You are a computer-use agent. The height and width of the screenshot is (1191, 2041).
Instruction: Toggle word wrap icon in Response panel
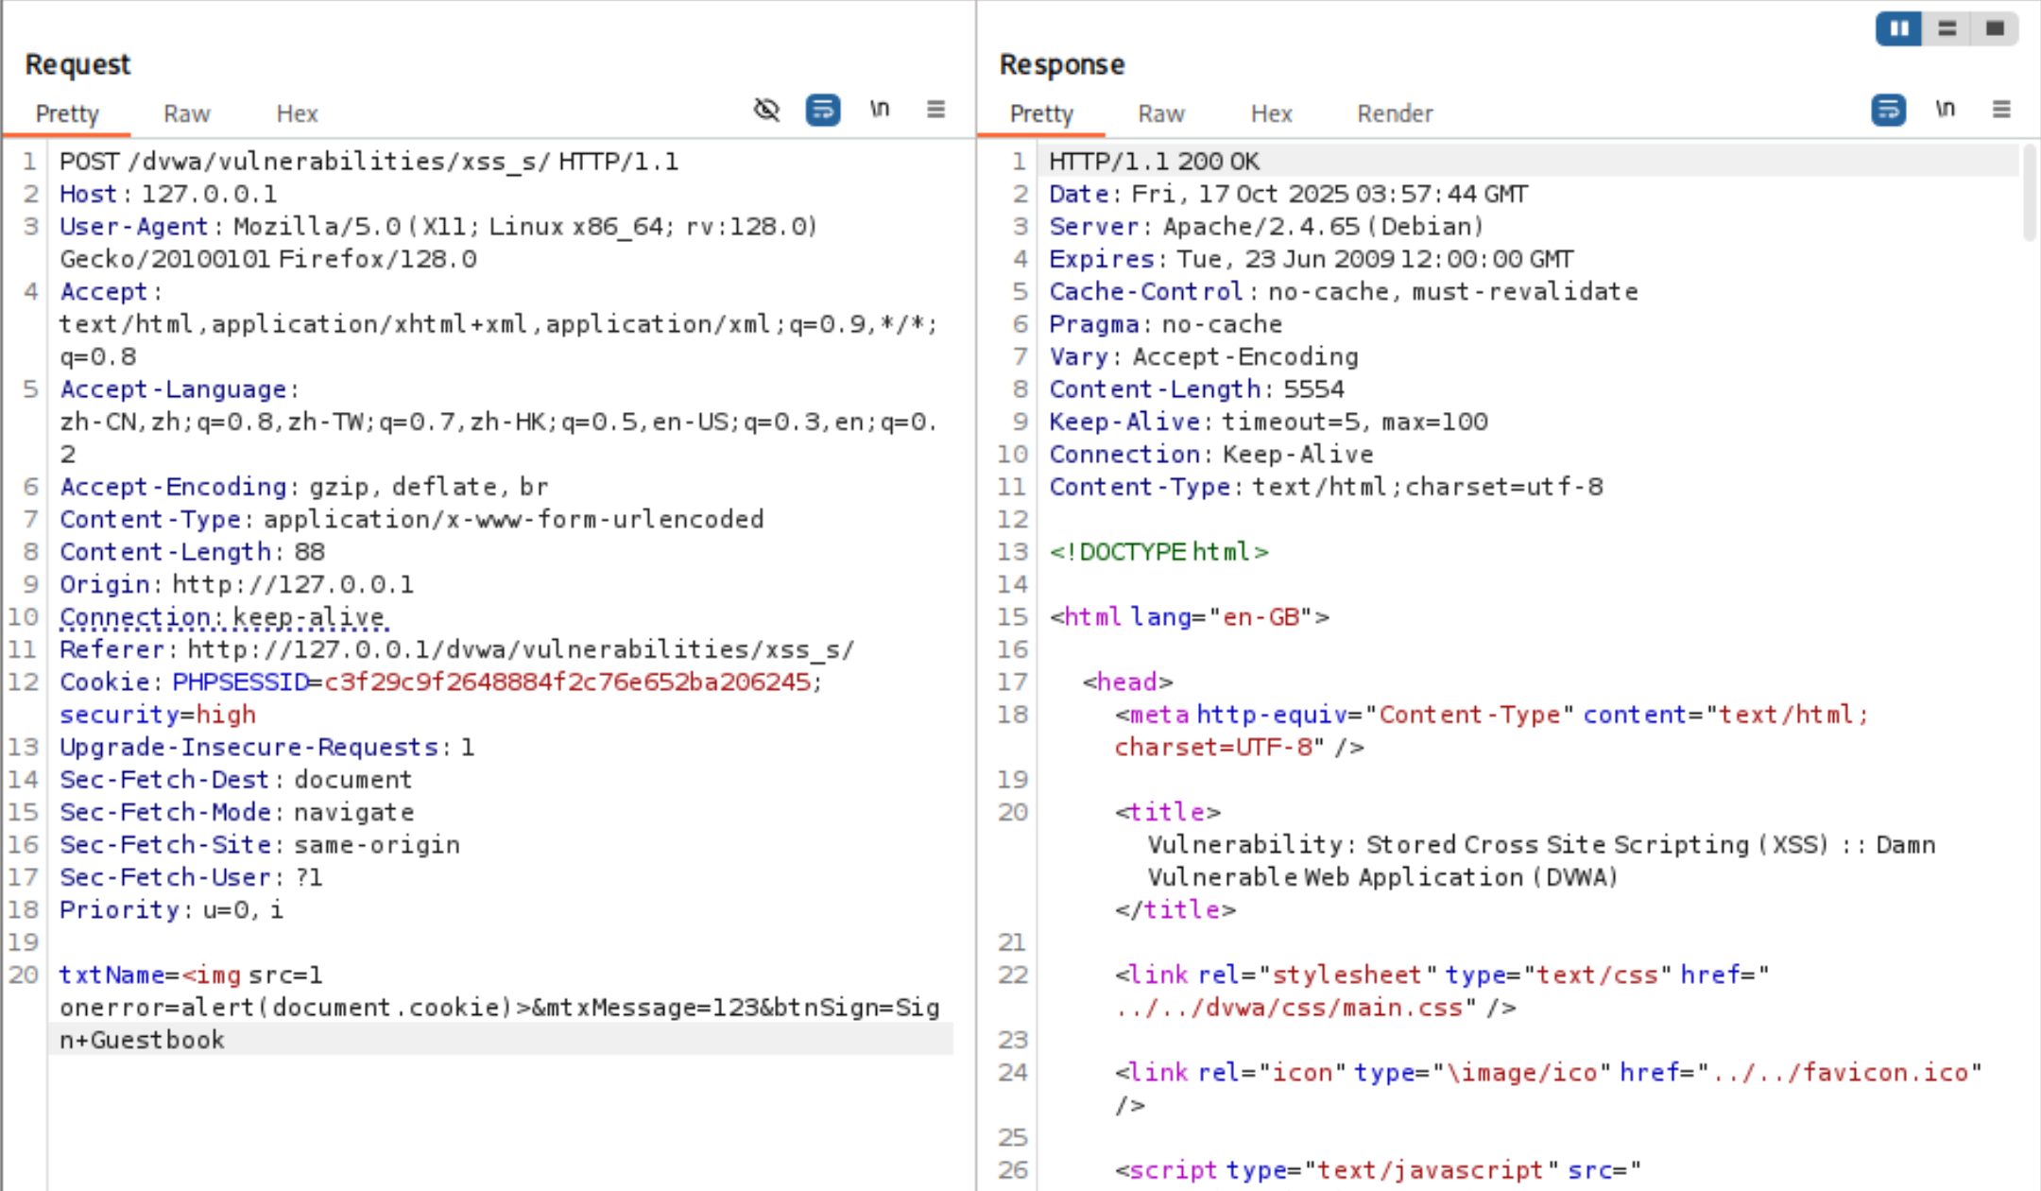click(1888, 110)
